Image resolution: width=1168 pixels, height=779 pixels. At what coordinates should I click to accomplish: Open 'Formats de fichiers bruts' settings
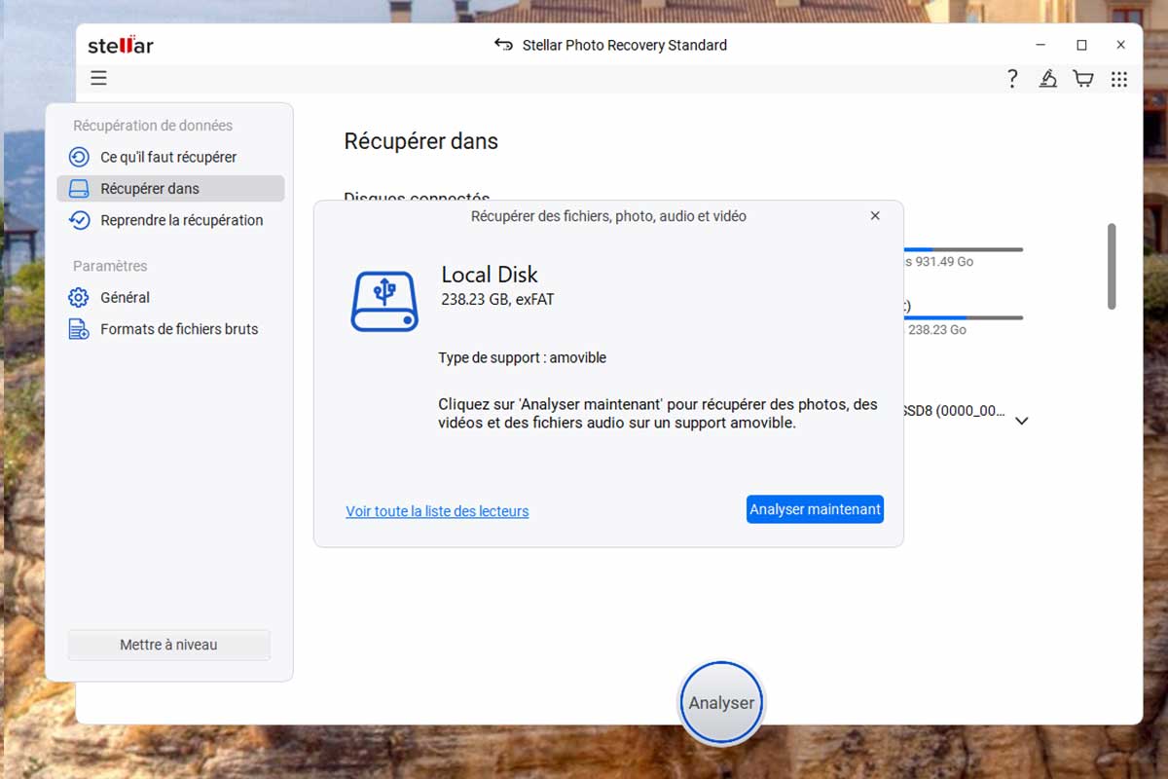179,329
